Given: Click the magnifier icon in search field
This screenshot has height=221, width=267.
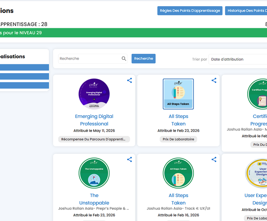Looking at the screenshot, I should (124, 58).
